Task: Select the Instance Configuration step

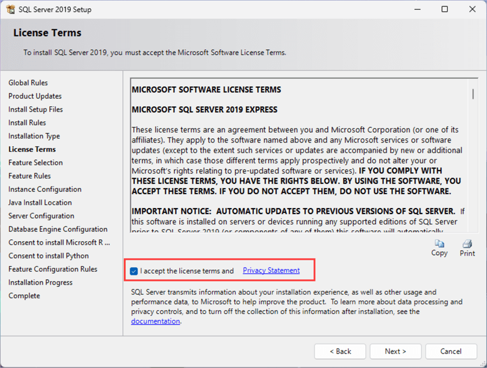Action: point(45,190)
